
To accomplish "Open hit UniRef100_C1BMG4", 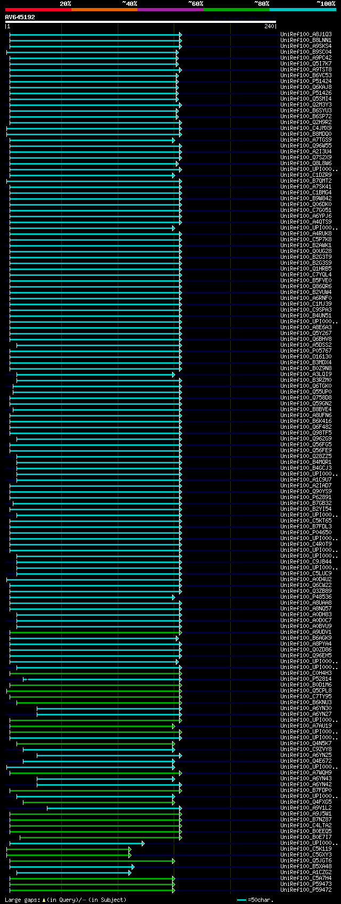I will 306,193.
